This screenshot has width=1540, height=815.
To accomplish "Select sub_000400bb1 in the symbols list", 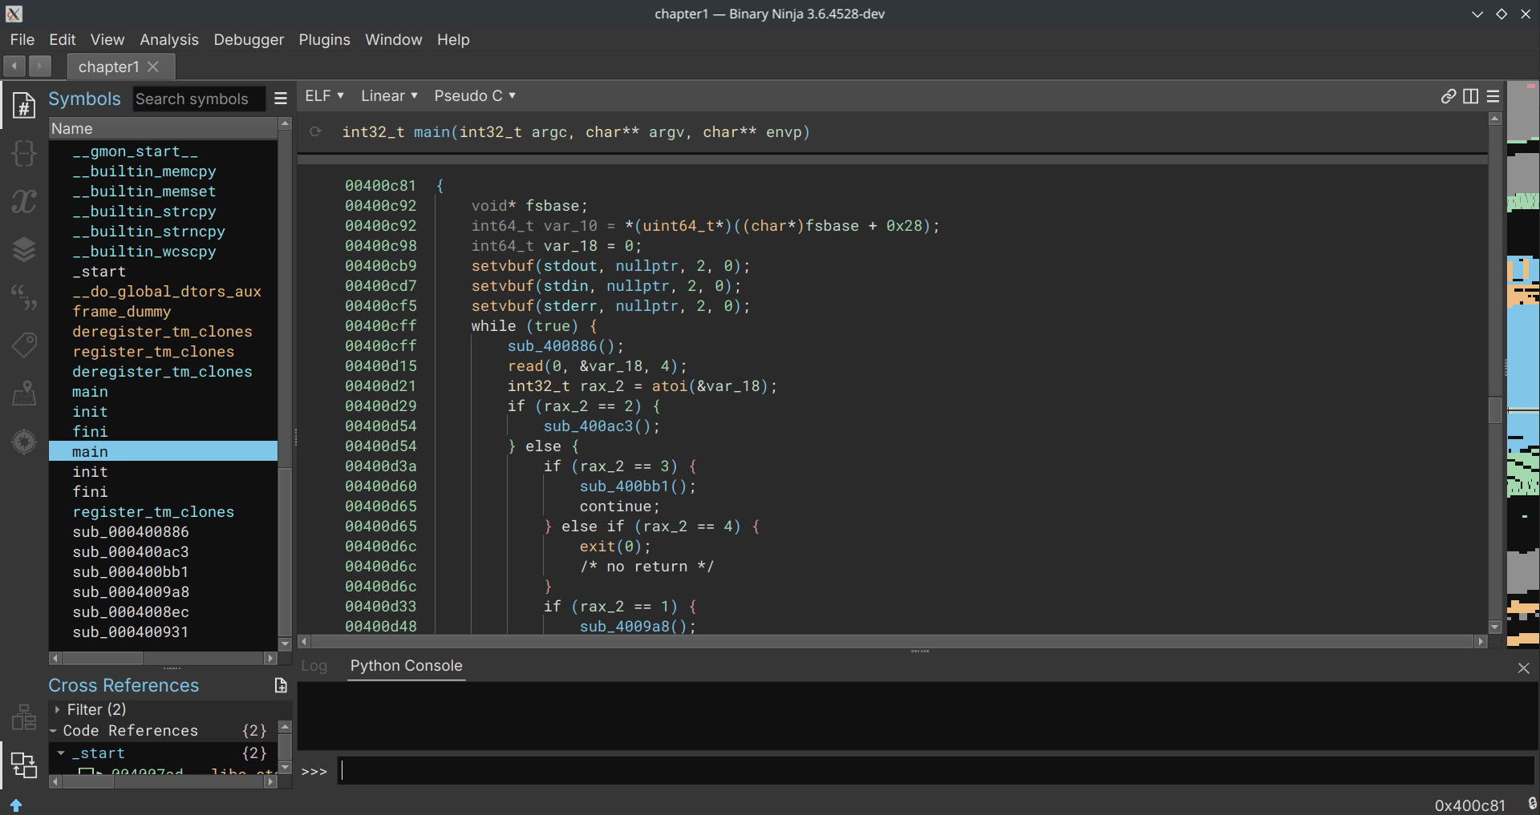I will click(131, 572).
